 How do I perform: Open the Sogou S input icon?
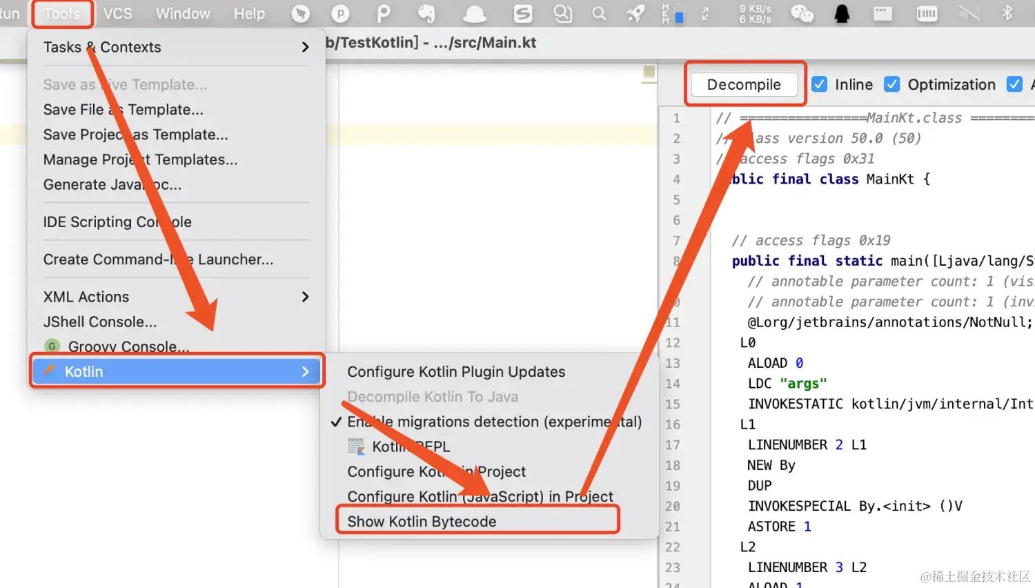[523, 14]
